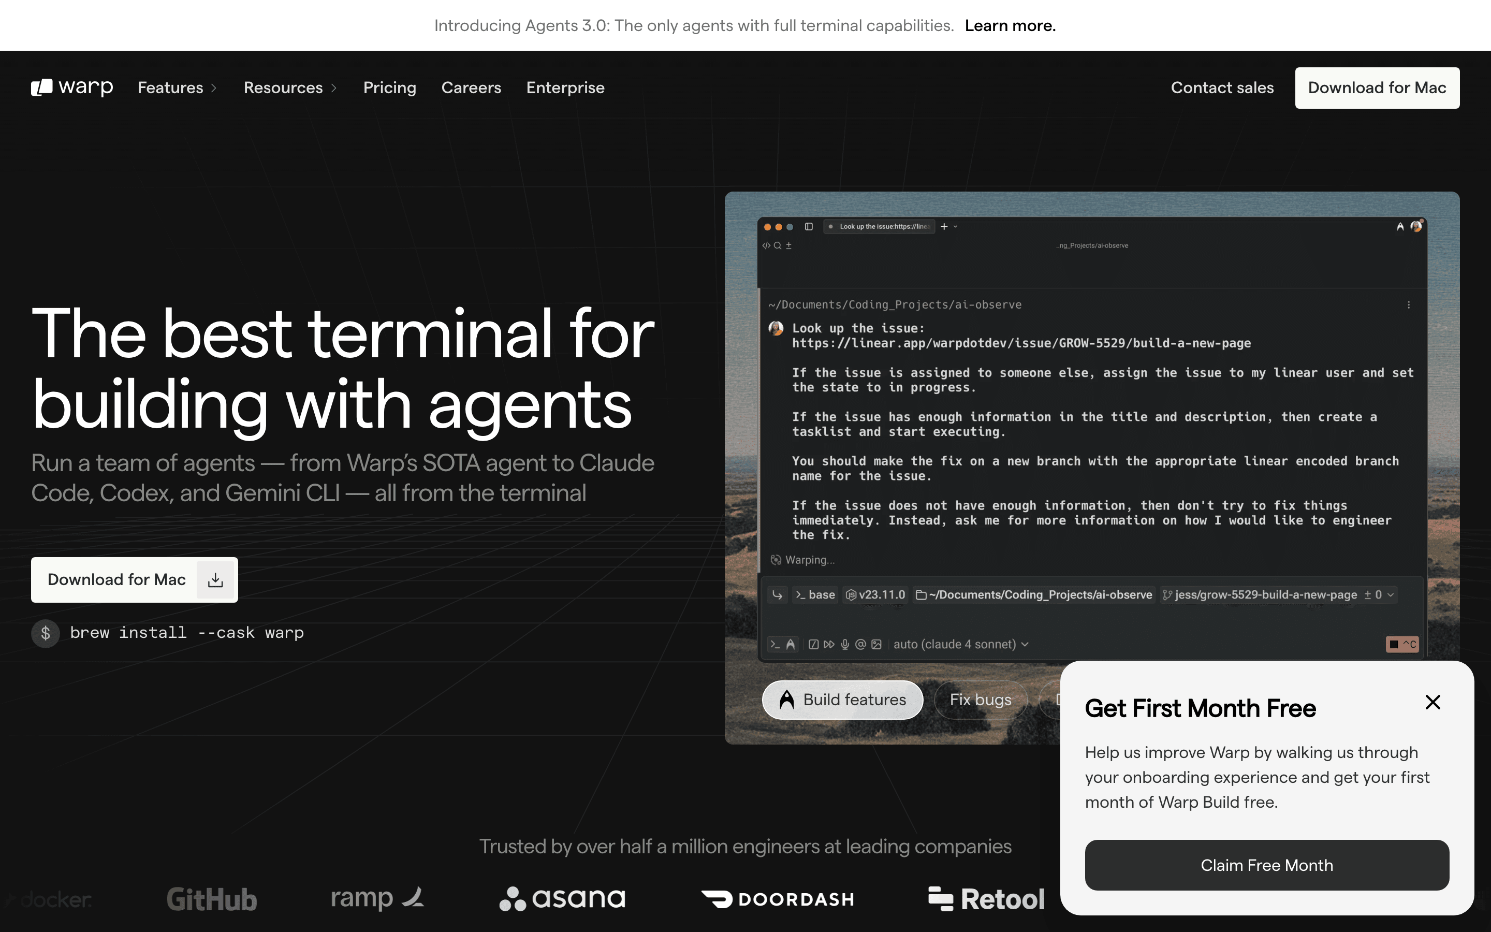Click the Warp logo in navbar
The width and height of the screenshot is (1491, 932).
click(x=72, y=88)
